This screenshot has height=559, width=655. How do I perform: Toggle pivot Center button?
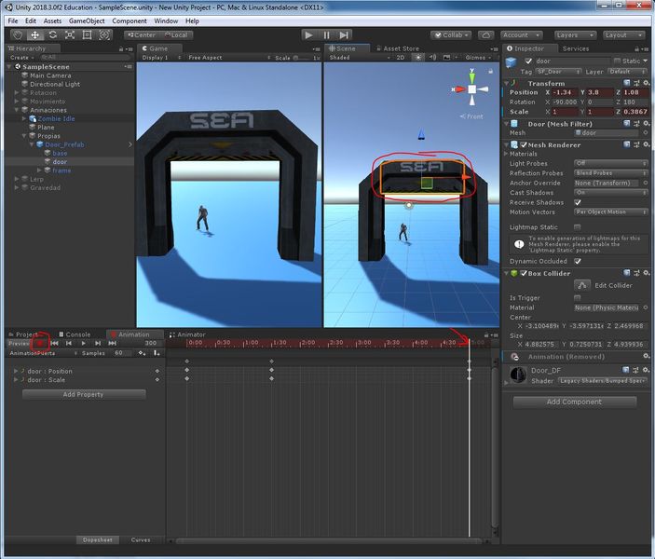pos(142,35)
